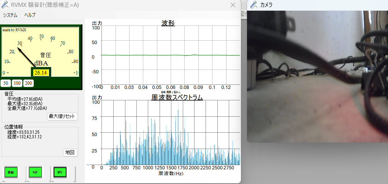Click the camera preview image
Image resolution: width=388 pixels, height=184 pixels.
point(317,76)
